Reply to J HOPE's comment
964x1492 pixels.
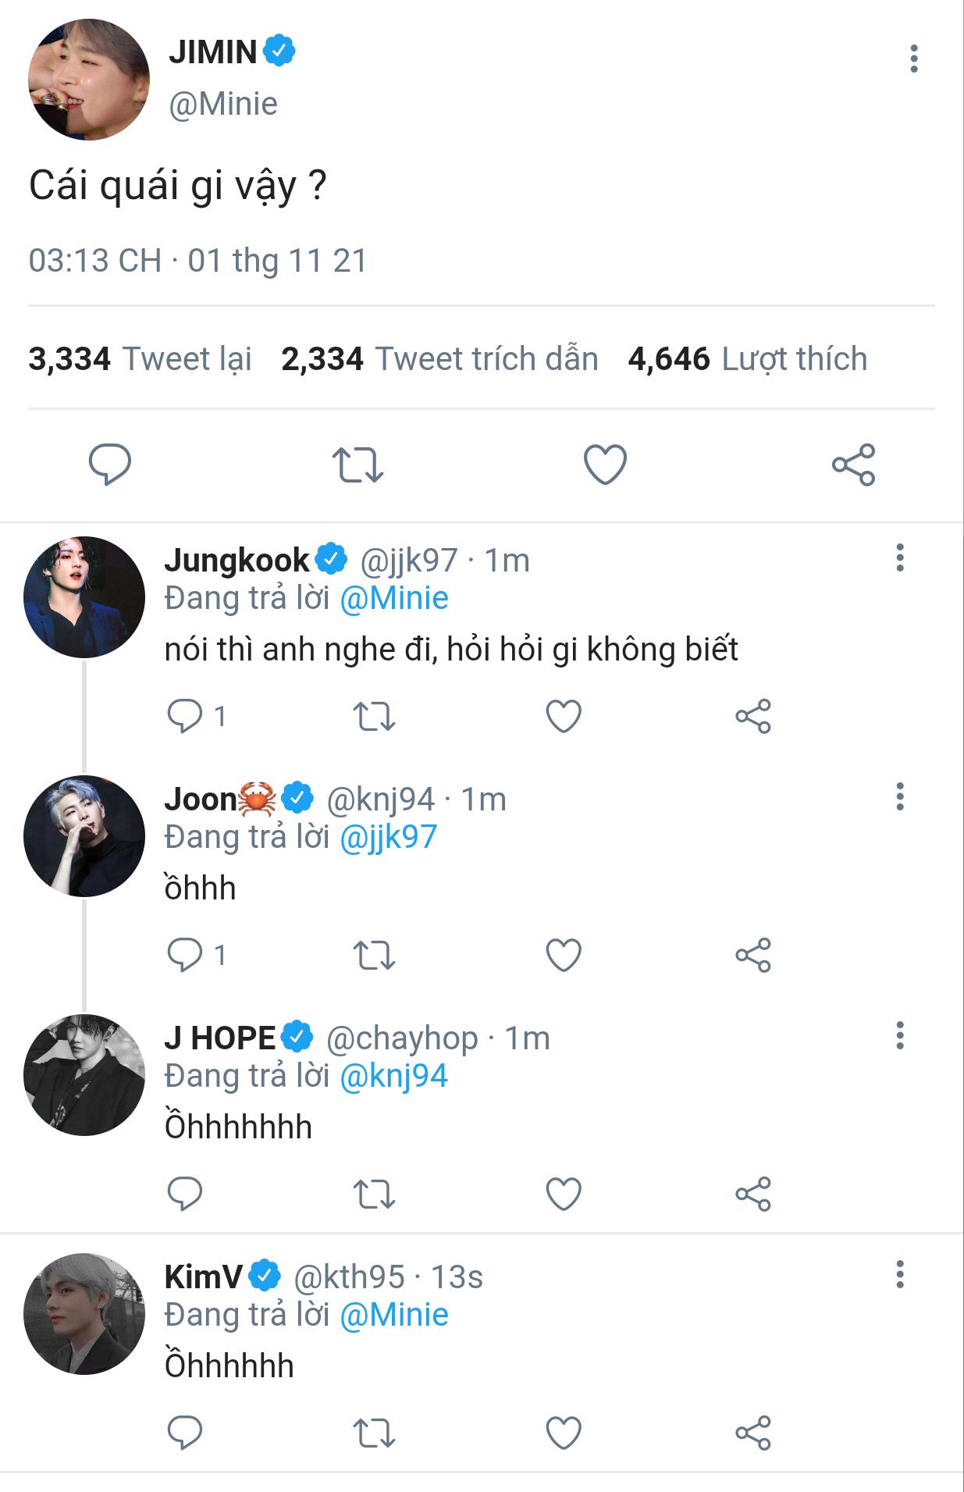coord(185,1194)
